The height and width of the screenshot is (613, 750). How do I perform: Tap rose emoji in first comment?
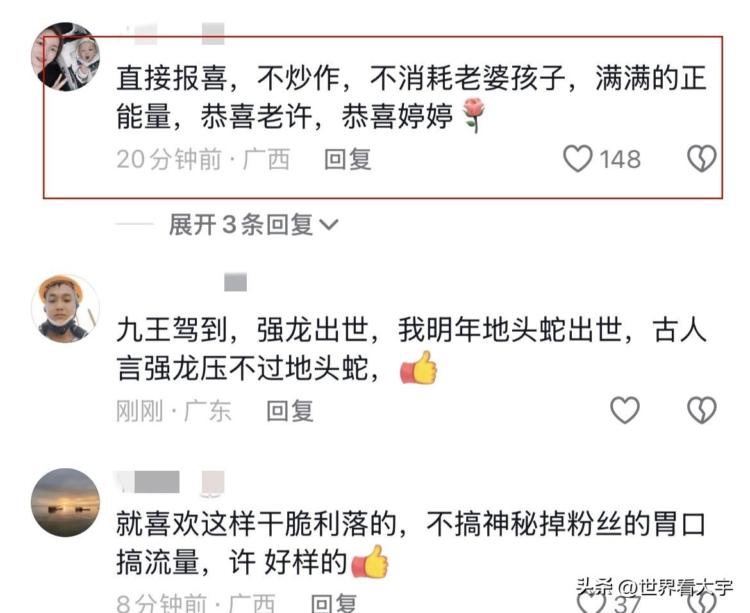(x=474, y=115)
